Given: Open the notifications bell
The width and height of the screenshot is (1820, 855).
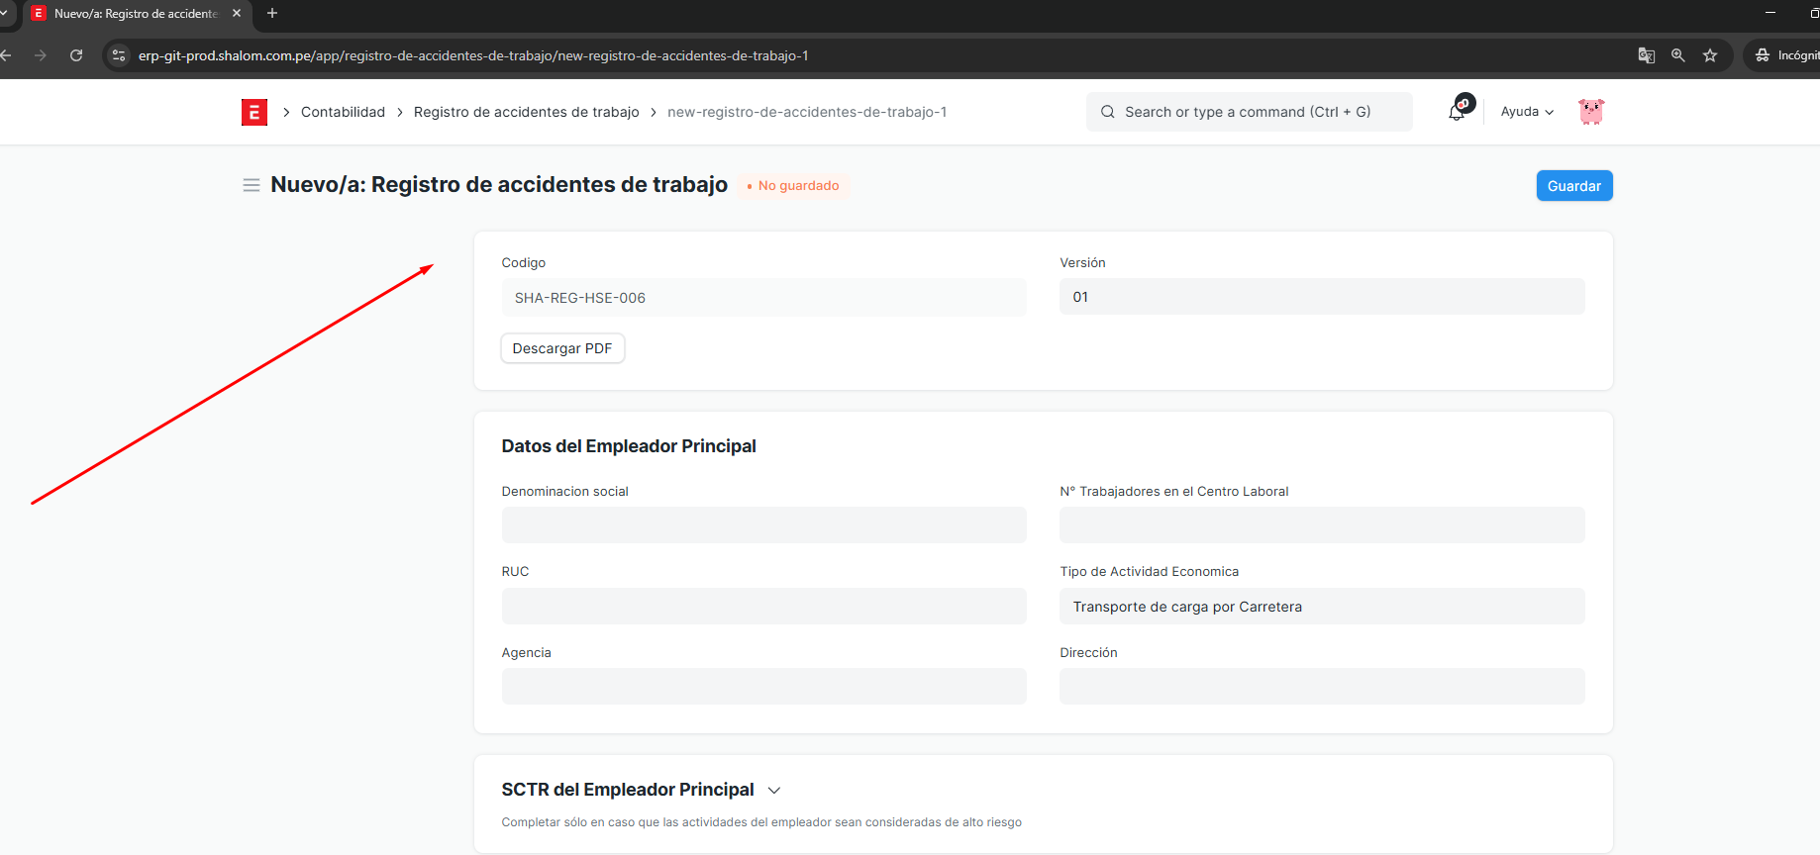Looking at the screenshot, I should (x=1457, y=112).
